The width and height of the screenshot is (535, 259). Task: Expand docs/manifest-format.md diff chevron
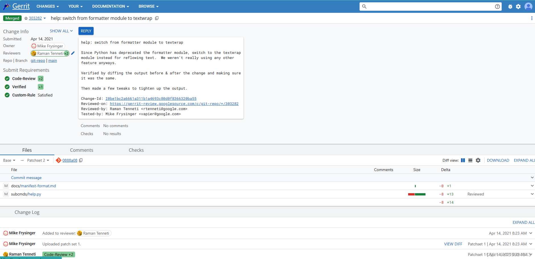(532, 186)
